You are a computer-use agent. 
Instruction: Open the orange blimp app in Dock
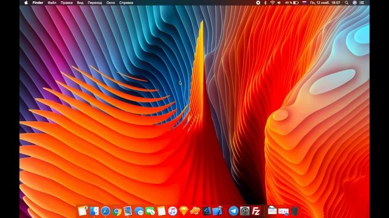coord(195,211)
